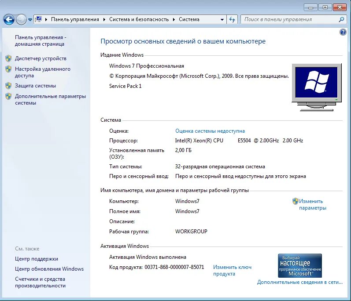Refresh the page with the address bar refresh icon
The image size is (351, 301).
[x=232, y=20]
